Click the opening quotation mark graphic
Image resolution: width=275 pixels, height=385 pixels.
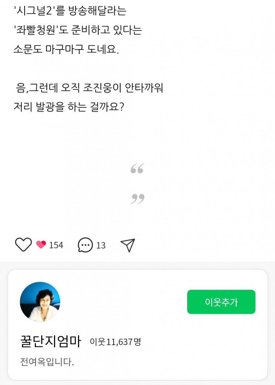137,169
